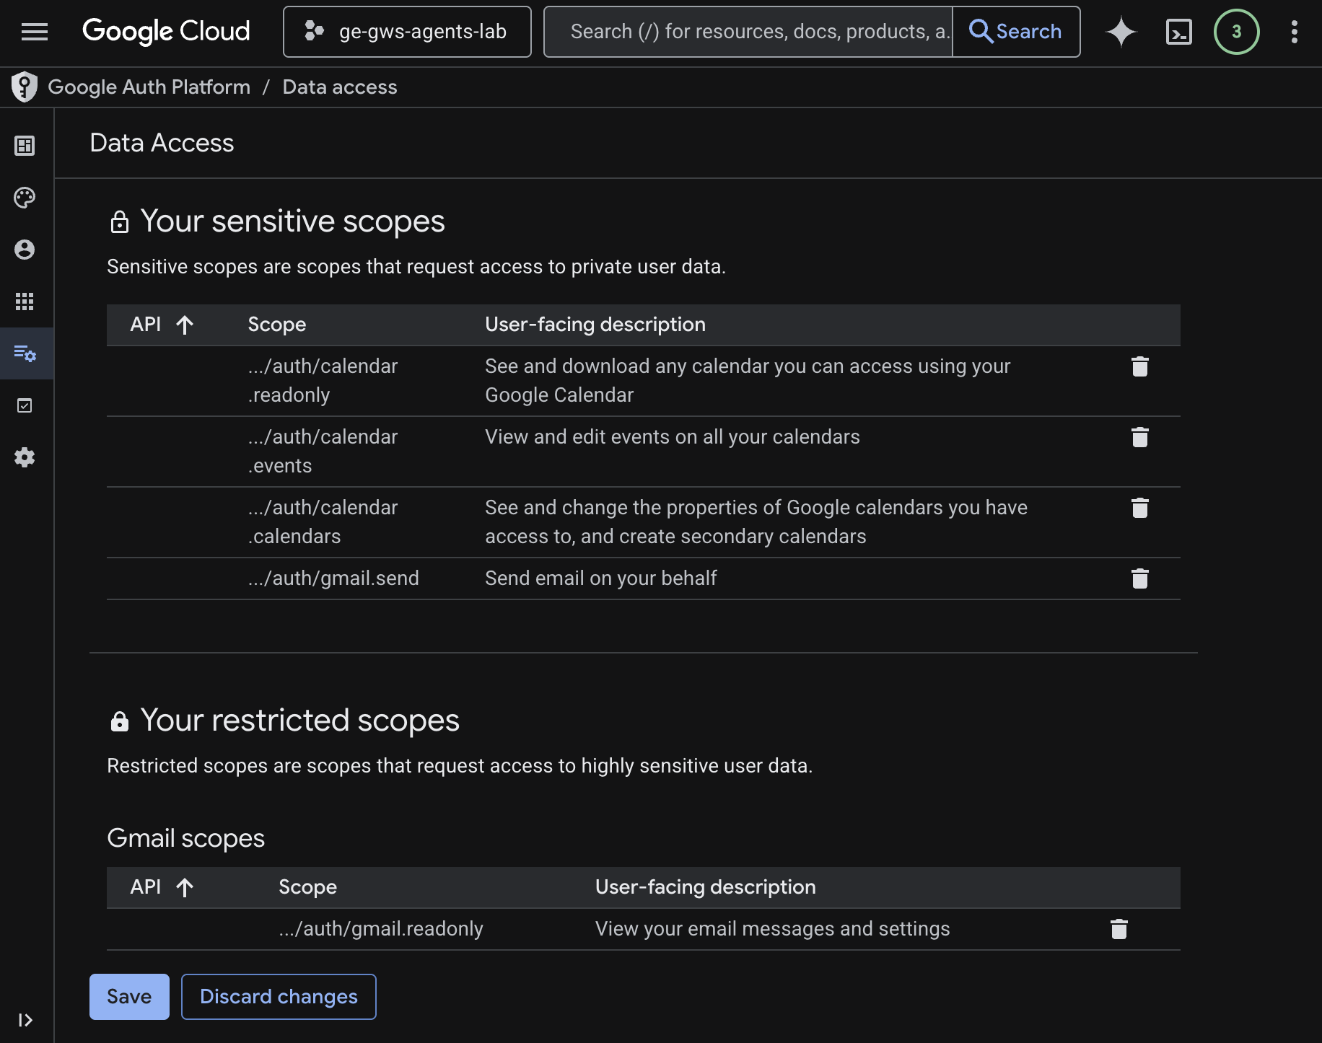Open the main navigation hamburger menu
This screenshot has width=1322, height=1043.
coord(34,32)
